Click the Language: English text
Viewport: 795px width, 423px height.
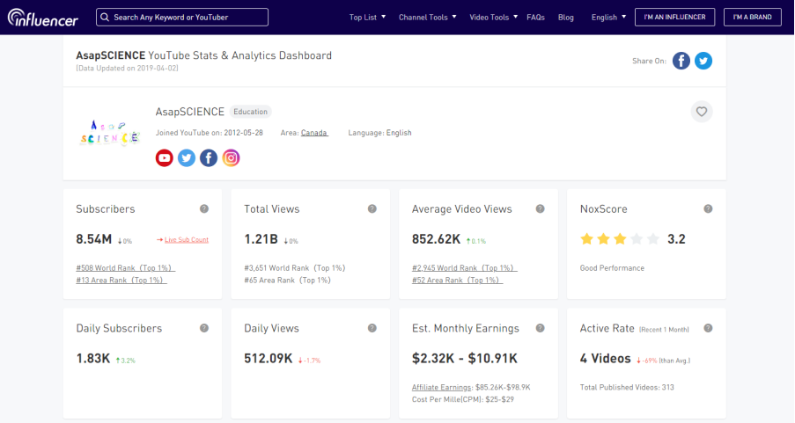click(x=379, y=133)
